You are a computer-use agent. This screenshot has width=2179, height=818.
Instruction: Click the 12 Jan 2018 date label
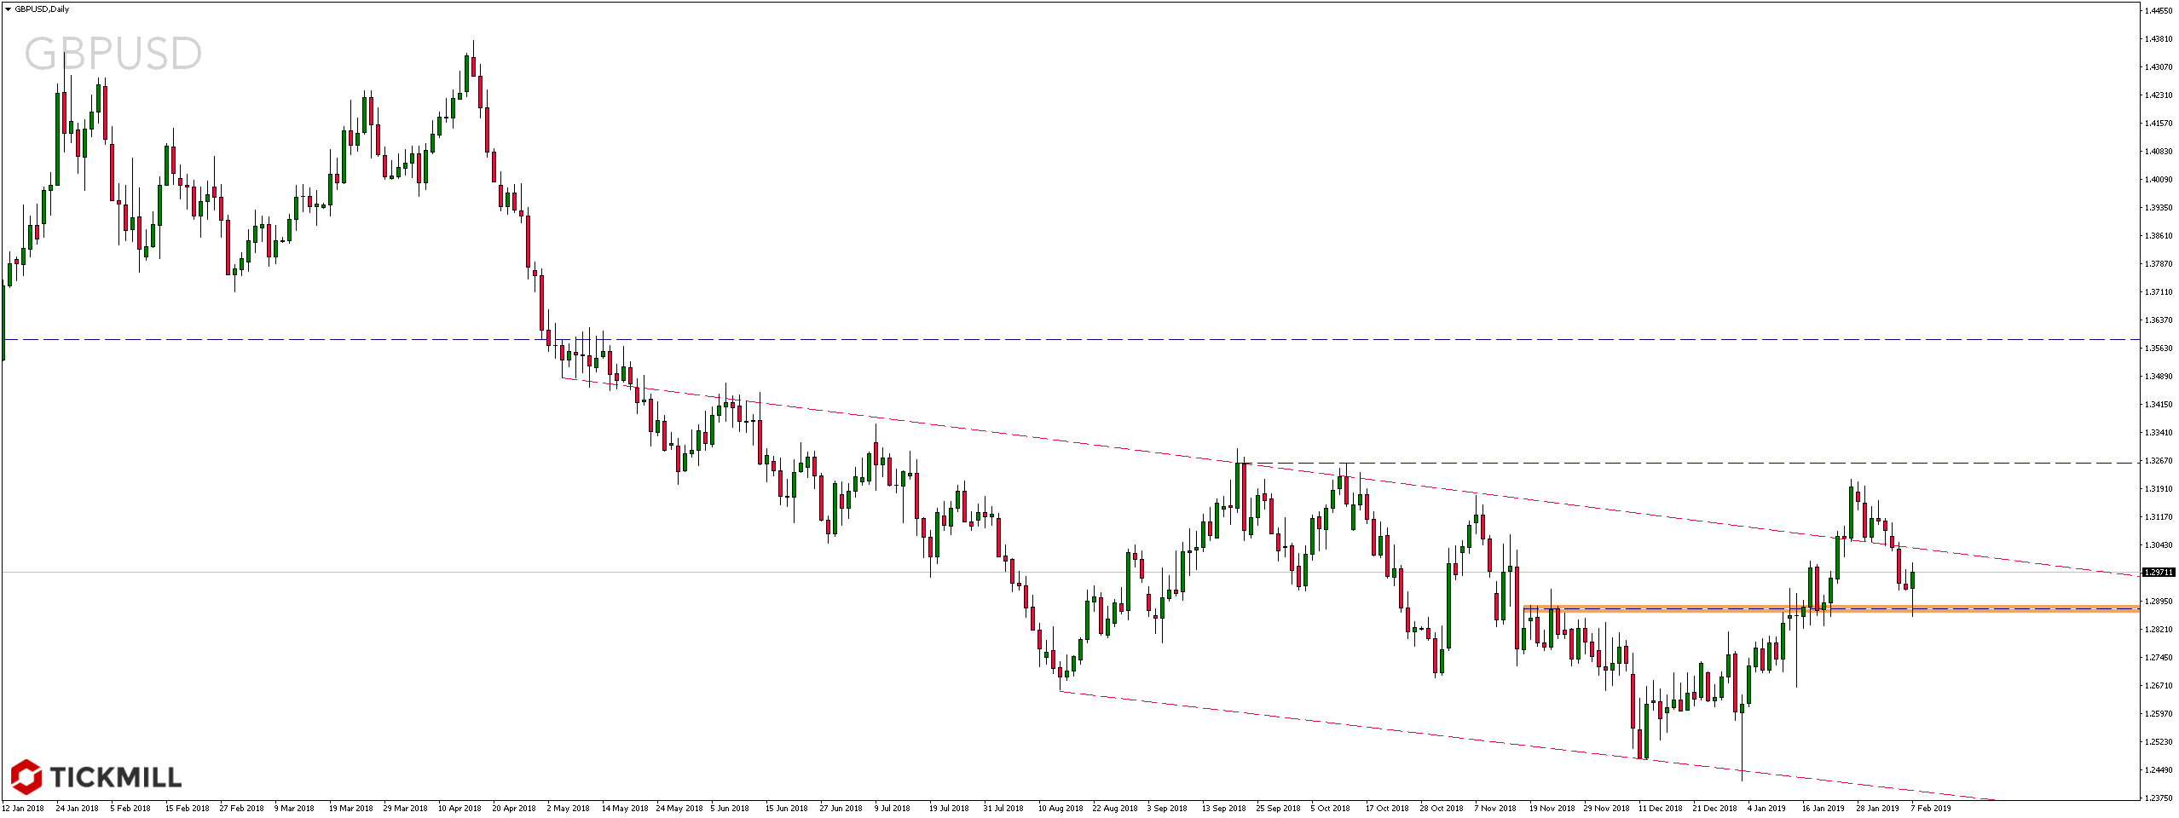[x=23, y=808]
